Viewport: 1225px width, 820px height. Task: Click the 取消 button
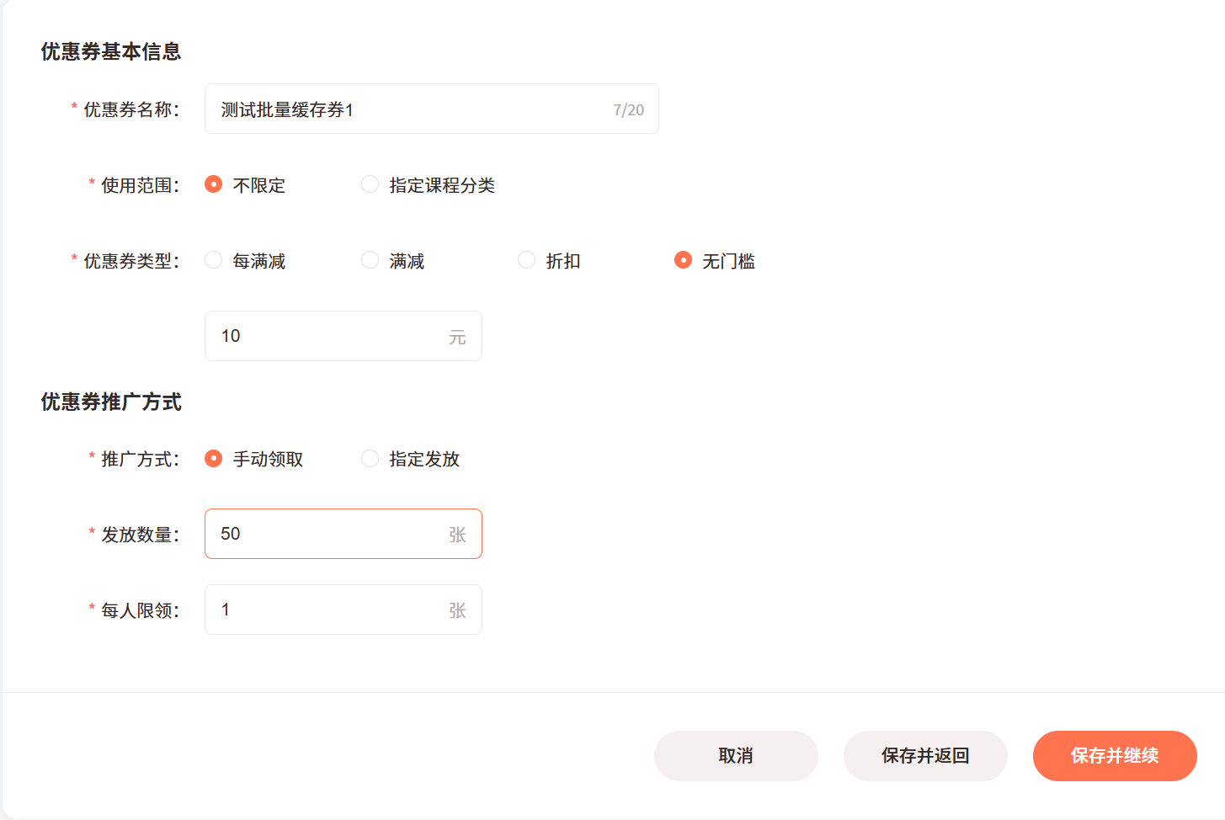(736, 756)
